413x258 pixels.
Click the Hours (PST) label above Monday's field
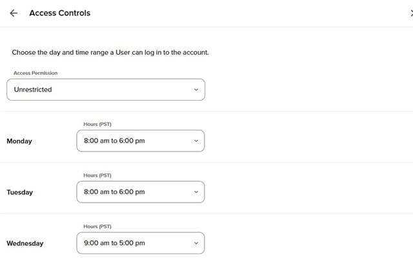pyautogui.click(x=98, y=124)
